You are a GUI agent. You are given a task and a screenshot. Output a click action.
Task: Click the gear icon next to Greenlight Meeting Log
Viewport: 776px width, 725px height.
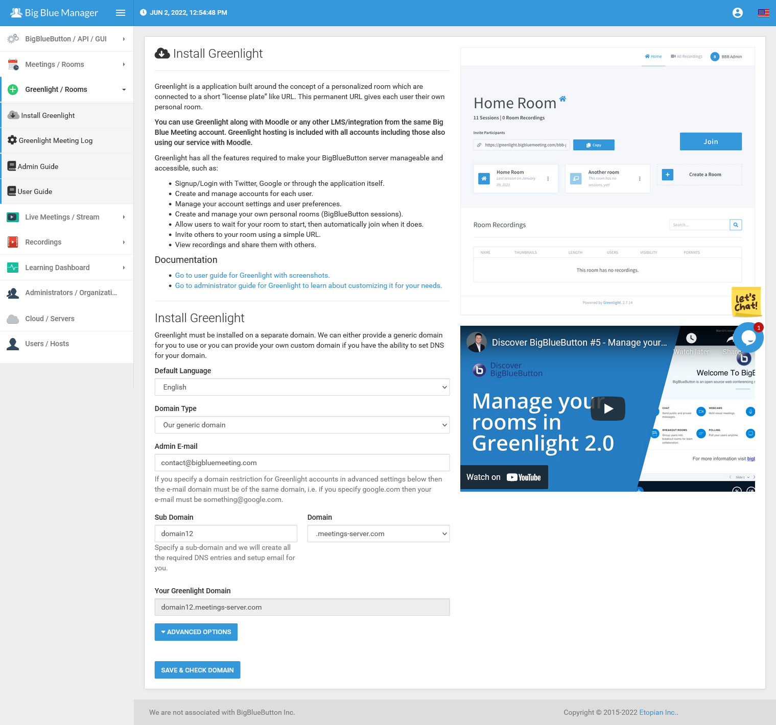tap(12, 140)
